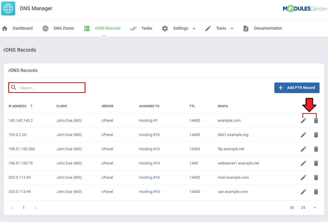The width and height of the screenshot is (328, 222).
Task: Delete the vpn.example.com record
Action: pyautogui.click(x=316, y=192)
